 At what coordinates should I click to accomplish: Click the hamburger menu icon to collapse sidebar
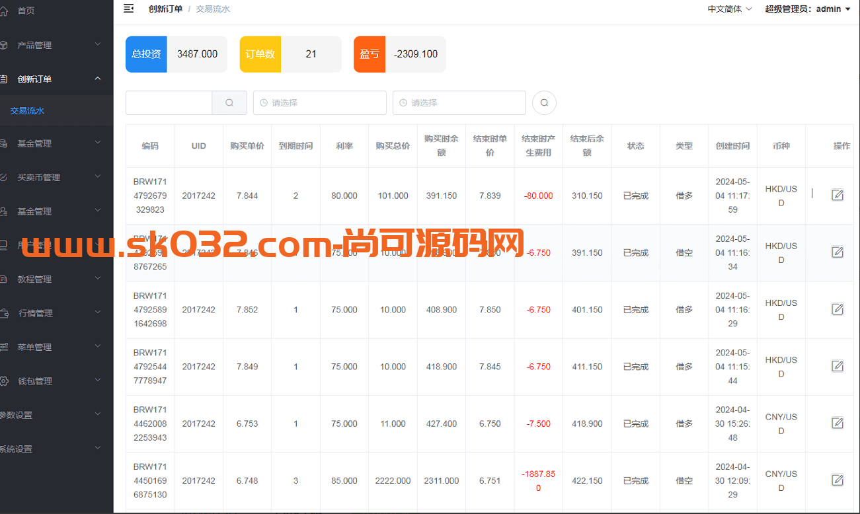[x=128, y=9]
